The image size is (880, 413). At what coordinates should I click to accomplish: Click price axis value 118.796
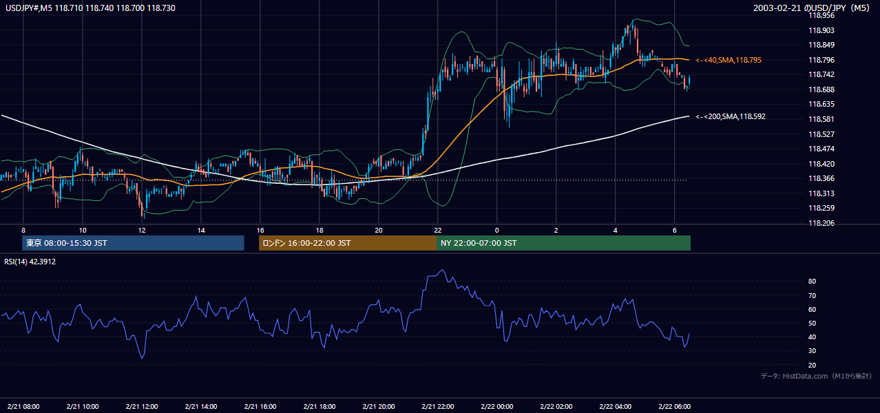(821, 60)
